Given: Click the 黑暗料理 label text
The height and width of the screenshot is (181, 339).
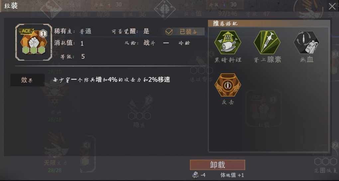Looking at the screenshot, I should point(228,60).
